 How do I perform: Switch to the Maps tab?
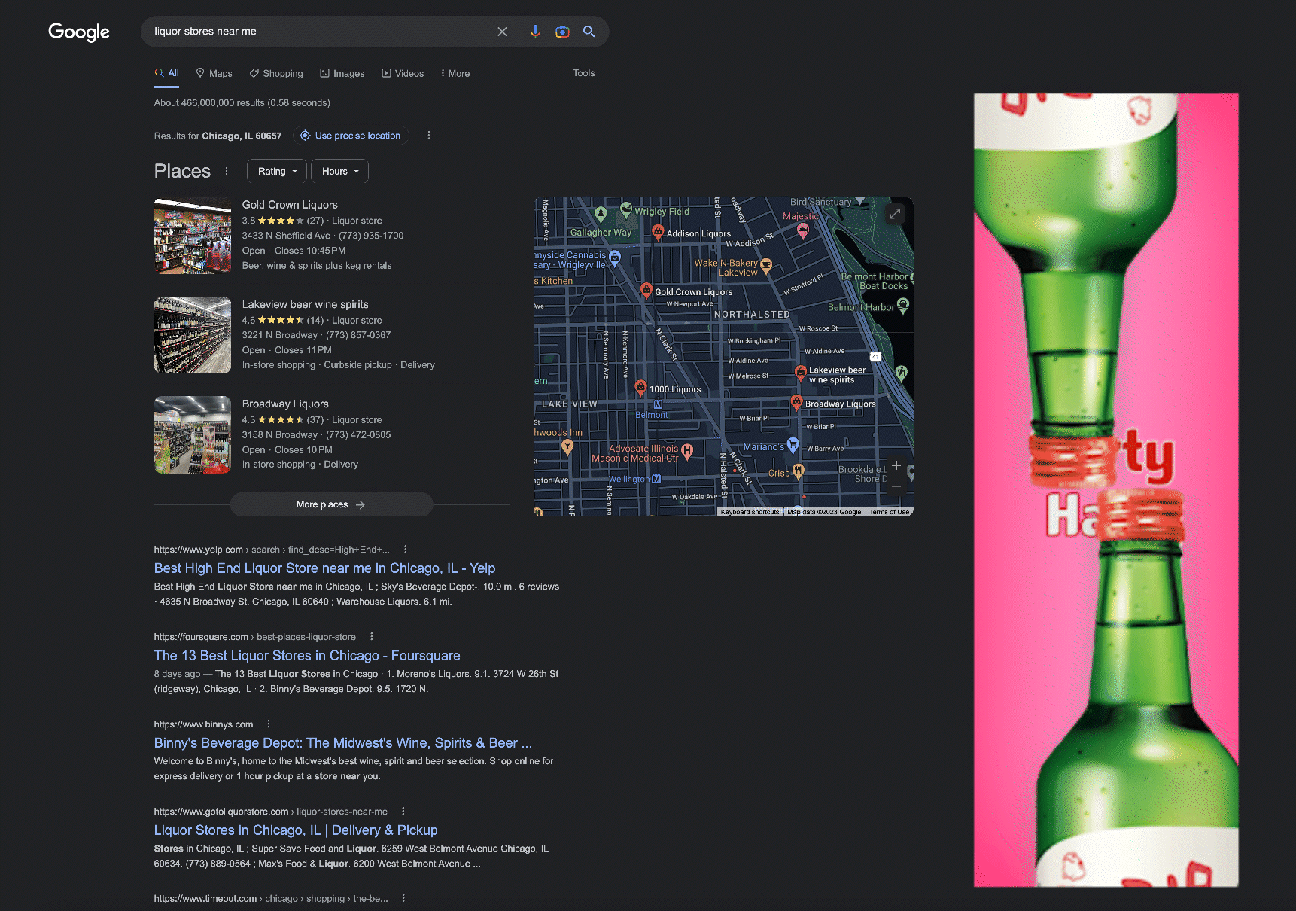[x=214, y=74]
